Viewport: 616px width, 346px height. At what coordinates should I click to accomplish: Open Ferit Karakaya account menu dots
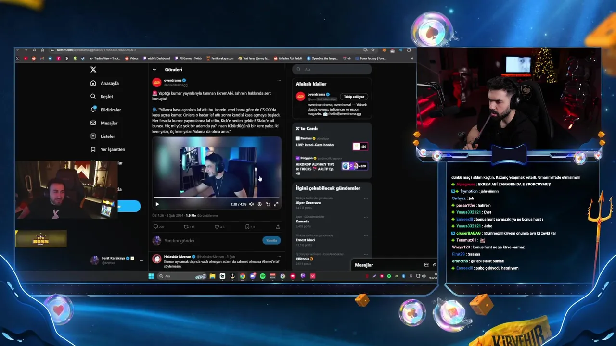tap(141, 260)
